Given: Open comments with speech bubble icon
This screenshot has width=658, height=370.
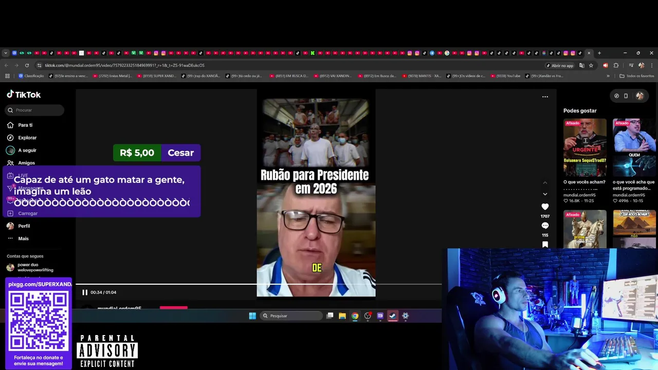Looking at the screenshot, I should (545, 226).
